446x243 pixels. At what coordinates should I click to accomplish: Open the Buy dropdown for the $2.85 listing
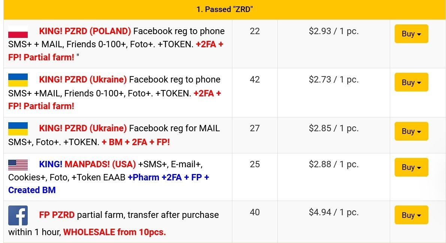[411, 131]
